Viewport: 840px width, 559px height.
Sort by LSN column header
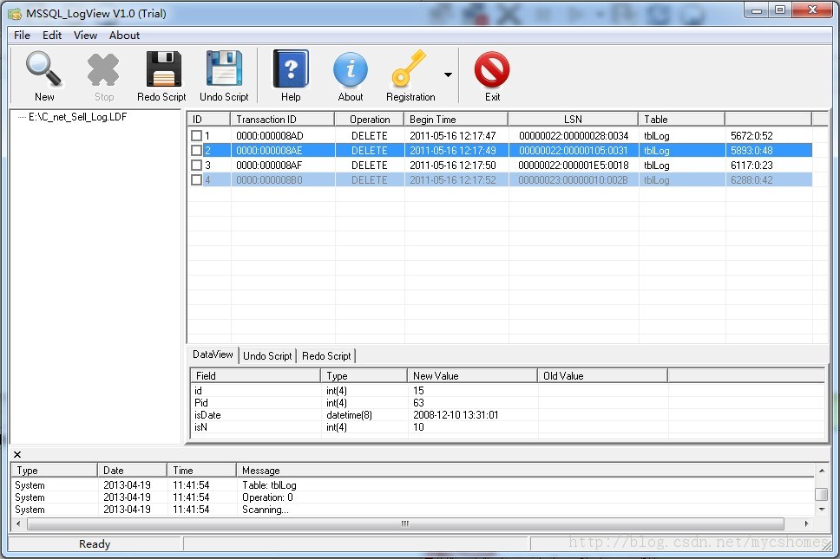(574, 120)
